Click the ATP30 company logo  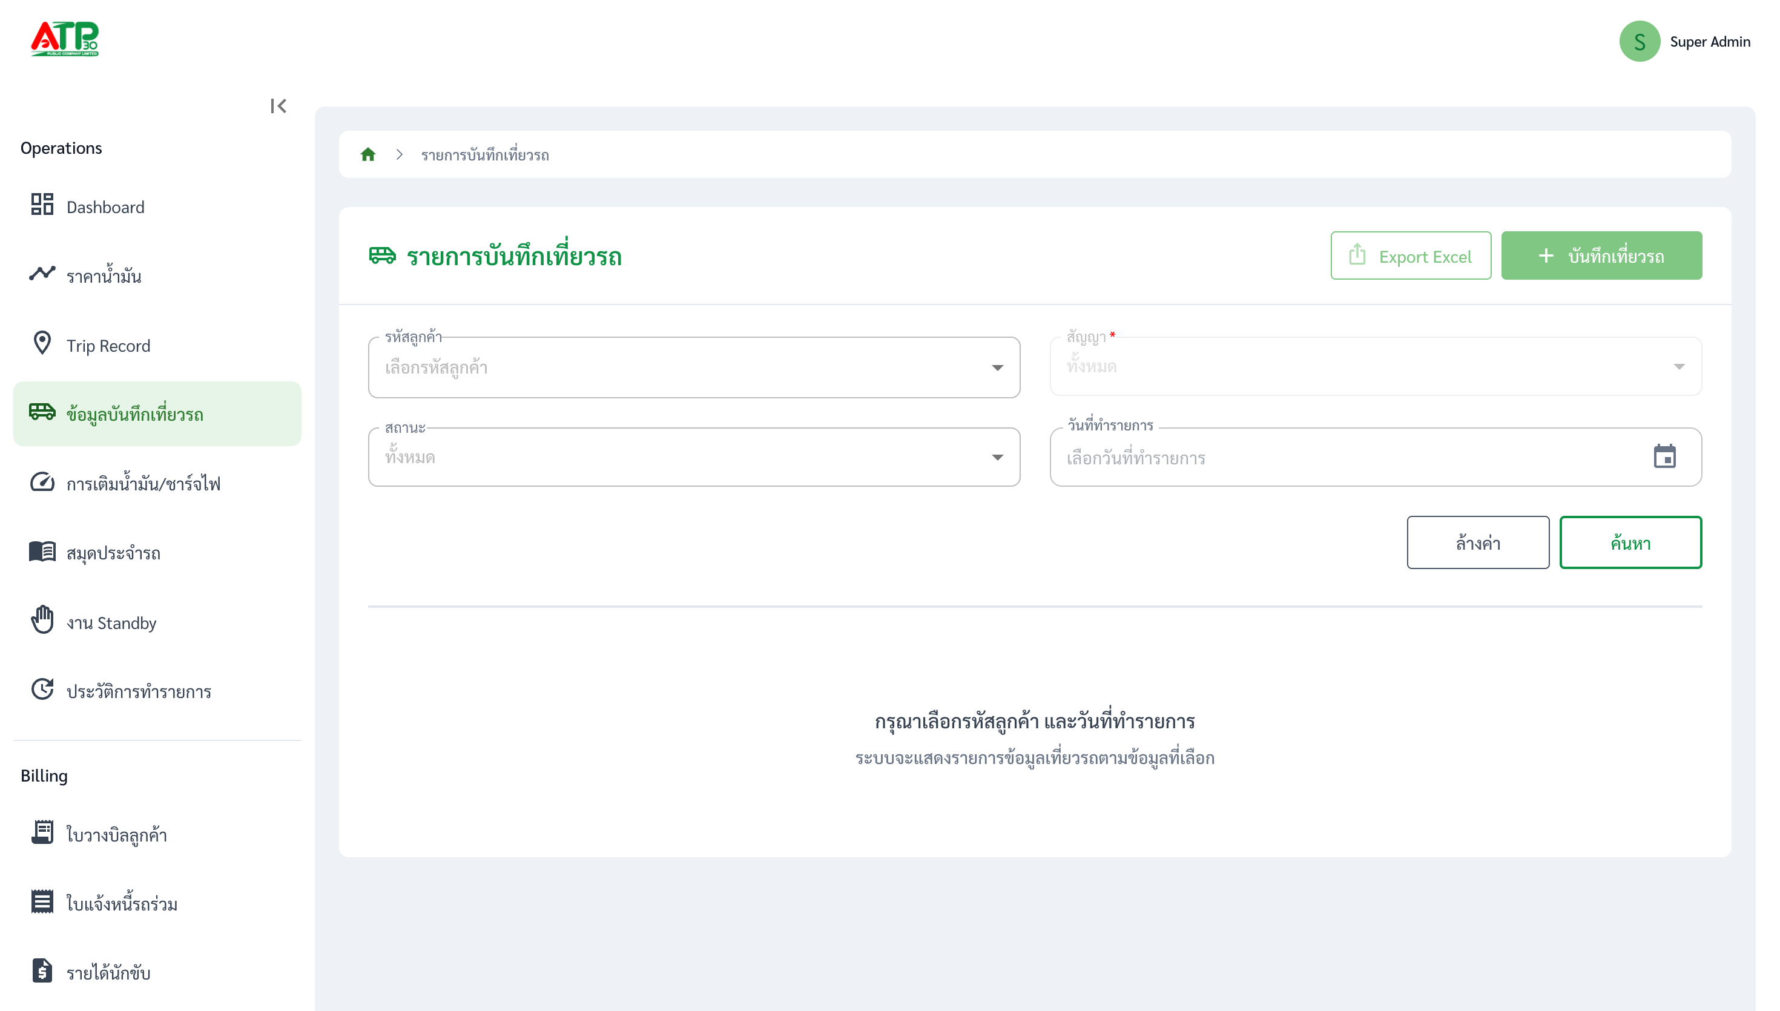point(65,38)
